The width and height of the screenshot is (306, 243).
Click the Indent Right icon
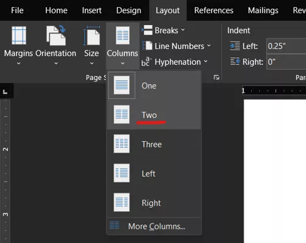click(x=235, y=61)
